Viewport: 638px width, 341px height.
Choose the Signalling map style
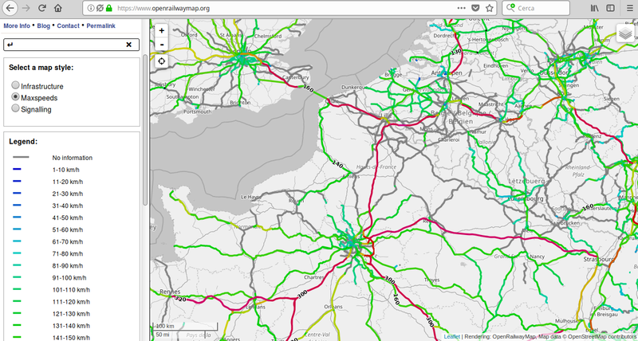pos(15,109)
